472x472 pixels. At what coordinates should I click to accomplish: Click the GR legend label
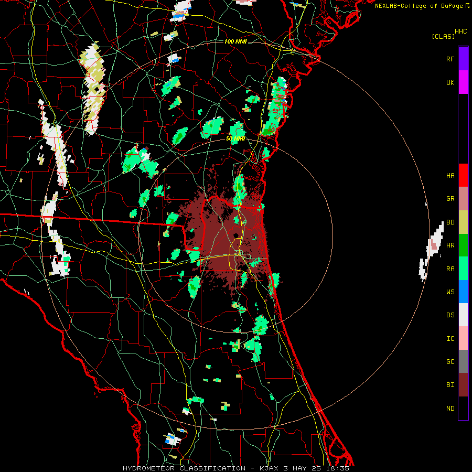point(450,199)
